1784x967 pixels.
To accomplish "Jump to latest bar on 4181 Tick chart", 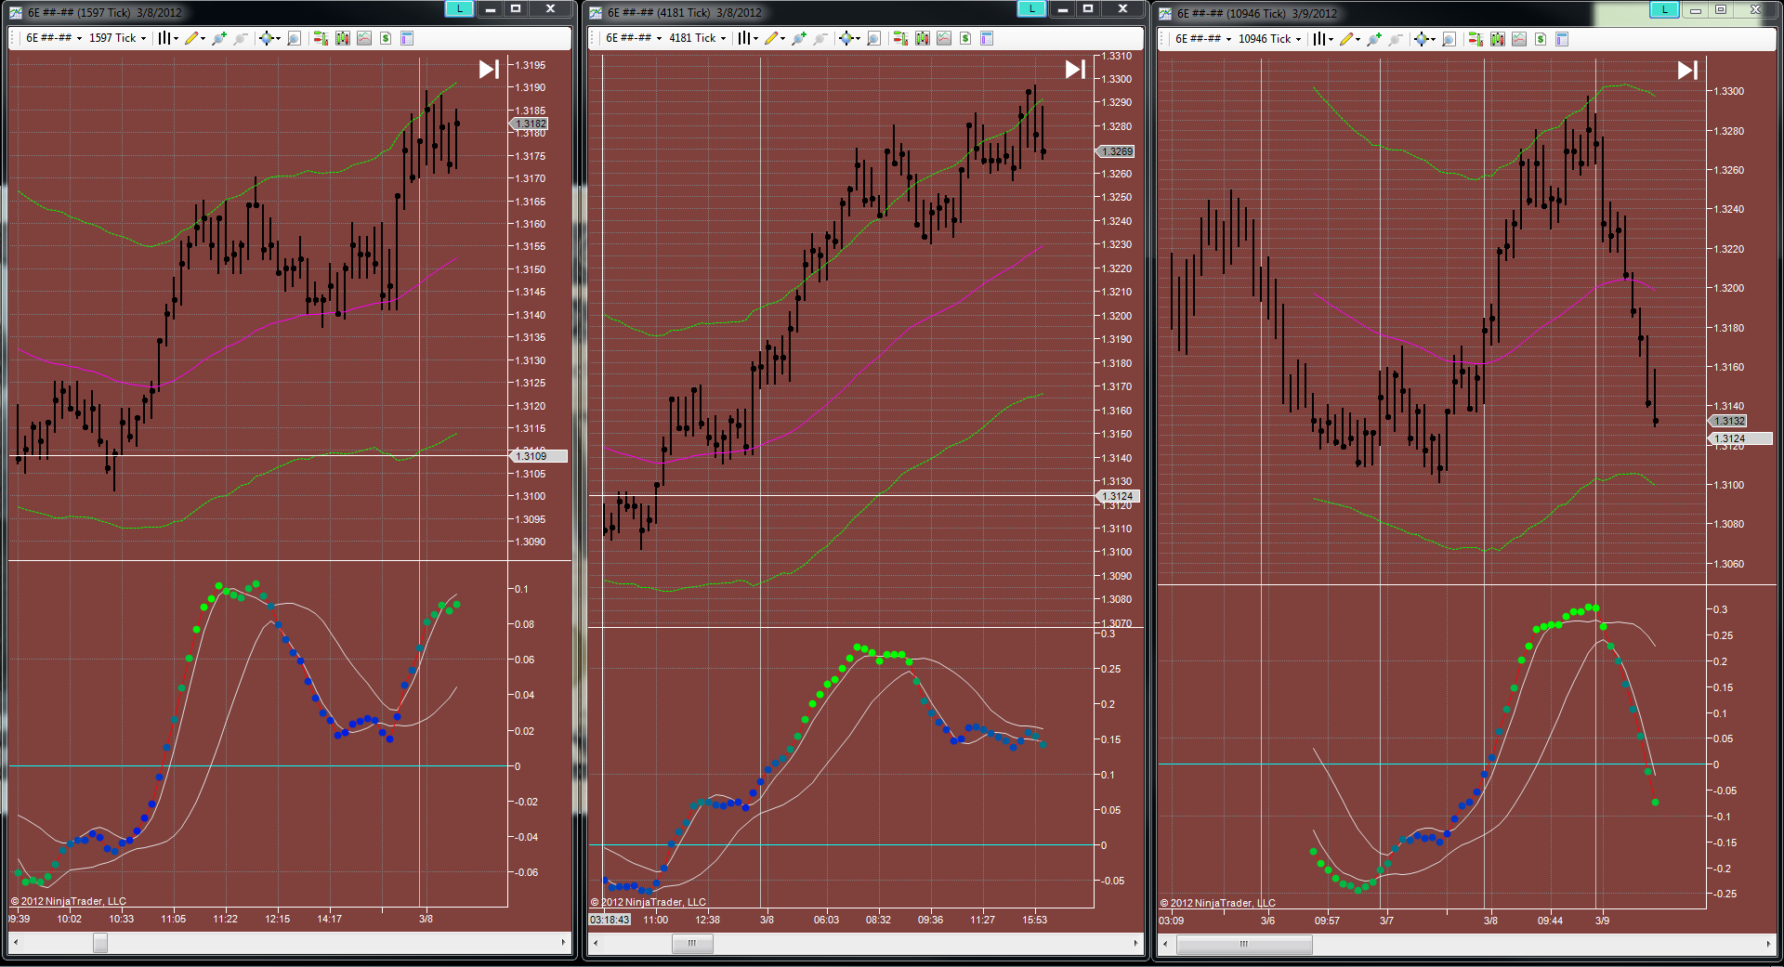I will (x=1076, y=70).
